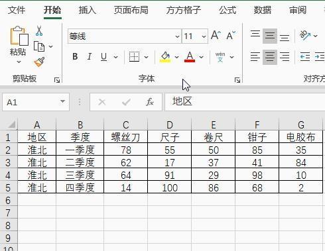Open the font name 等线 dropdown
325x251 pixels.
[177, 36]
